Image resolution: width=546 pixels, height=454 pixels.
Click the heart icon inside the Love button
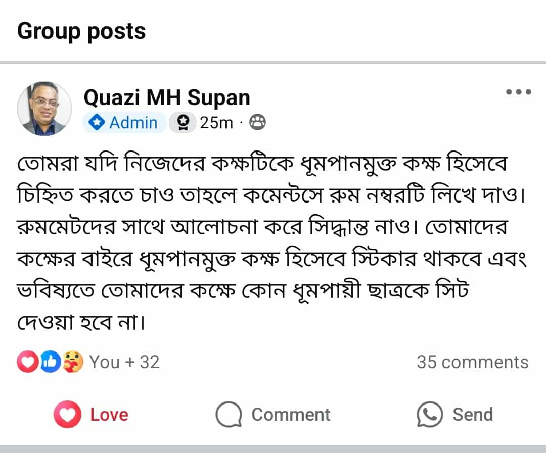click(x=68, y=415)
